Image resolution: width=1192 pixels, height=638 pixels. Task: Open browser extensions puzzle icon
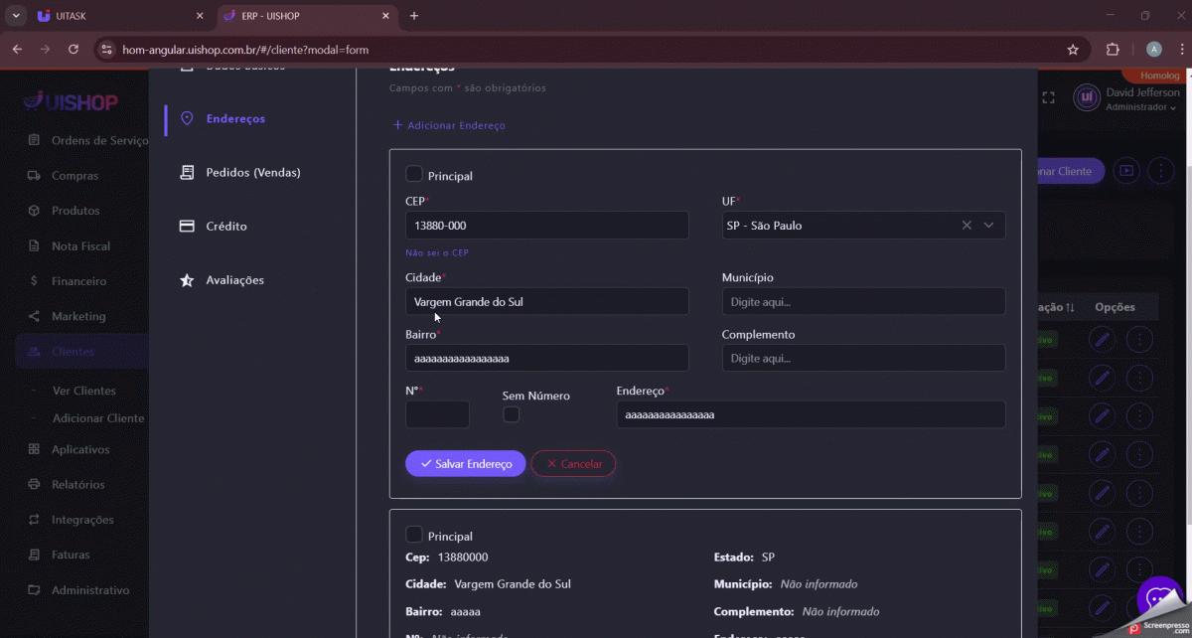pyautogui.click(x=1113, y=49)
